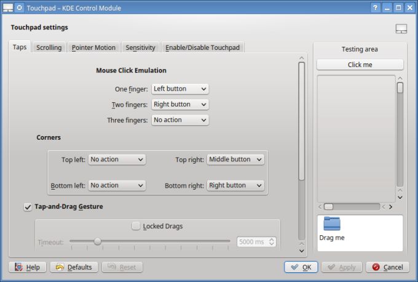Image resolution: width=418 pixels, height=282 pixels.
Task: Click the Maximize window button
Action: click(398, 8)
